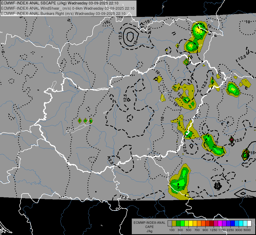This screenshot has height=235, width=256.
Task: Pick the lime swatch left of the 500 tick
Action: 187,224
